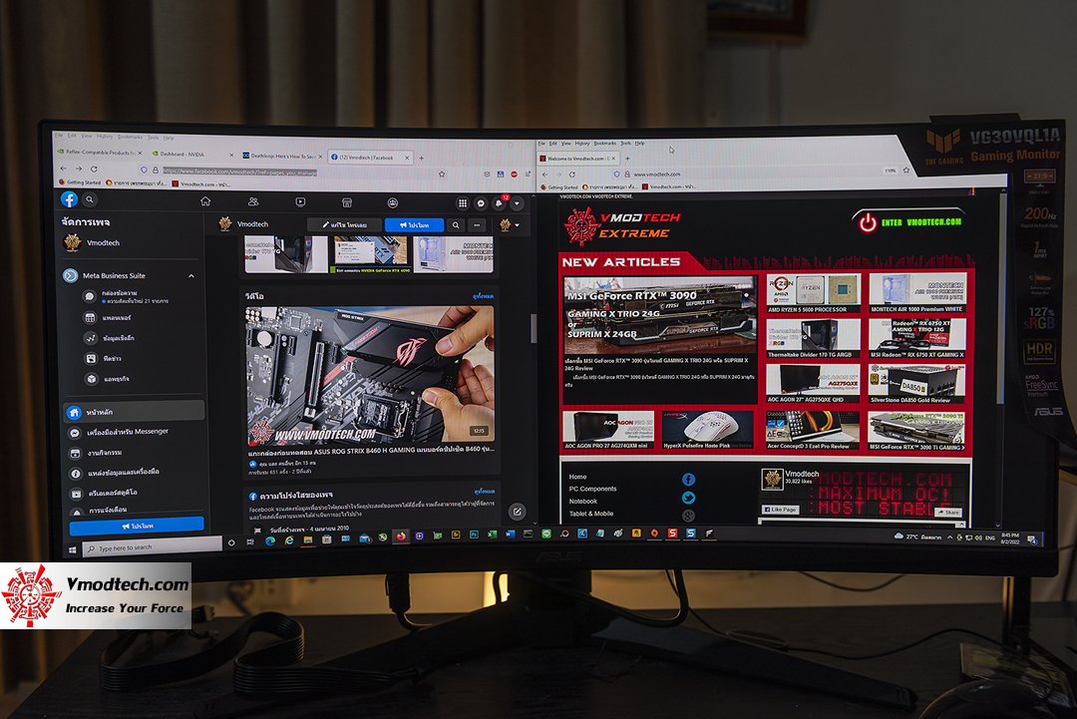
Task: Click the taskbar clock showing 8:45 PM
Action: [x=1009, y=538]
